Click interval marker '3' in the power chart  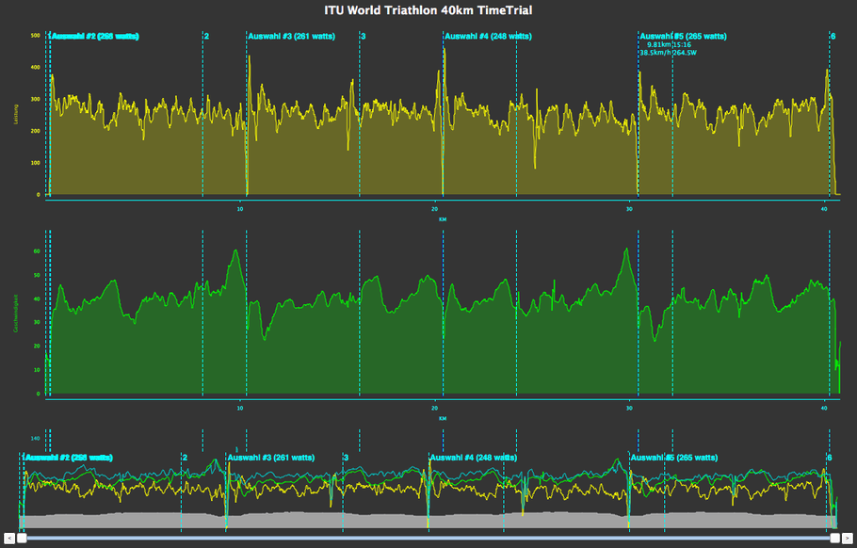pos(363,37)
